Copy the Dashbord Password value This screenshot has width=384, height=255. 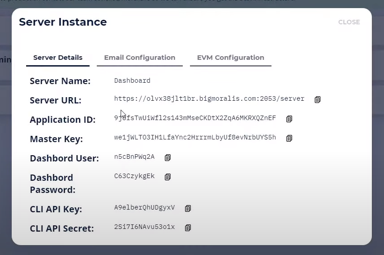coord(168,177)
